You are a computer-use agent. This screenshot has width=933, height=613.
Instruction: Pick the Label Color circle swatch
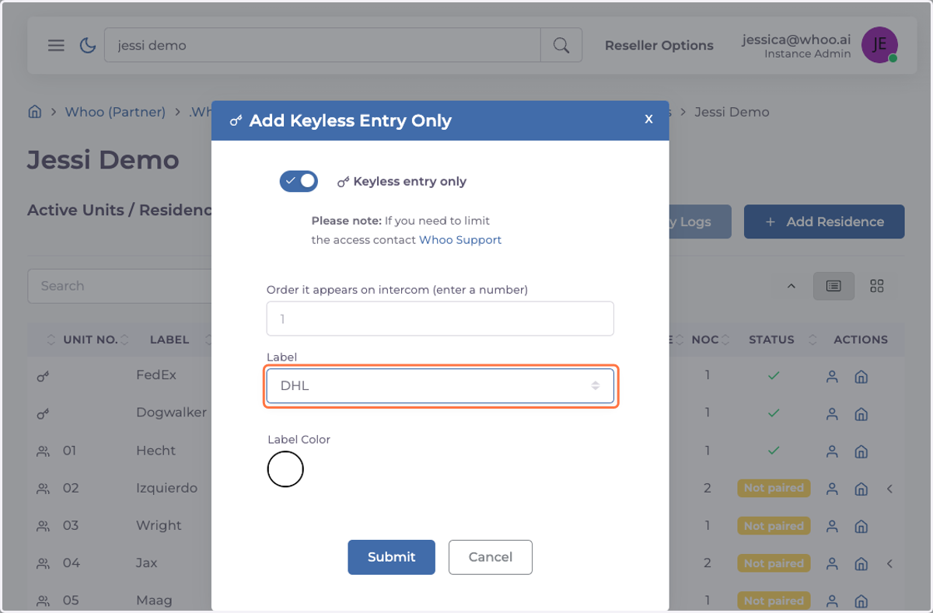click(285, 469)
